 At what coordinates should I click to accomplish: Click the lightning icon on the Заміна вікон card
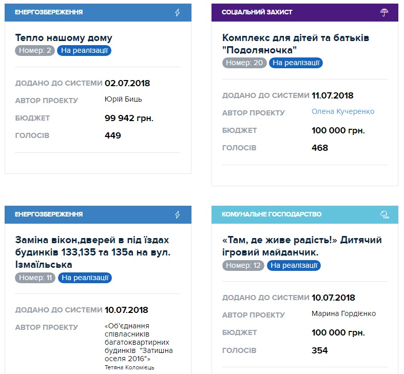tap(178, 214)
